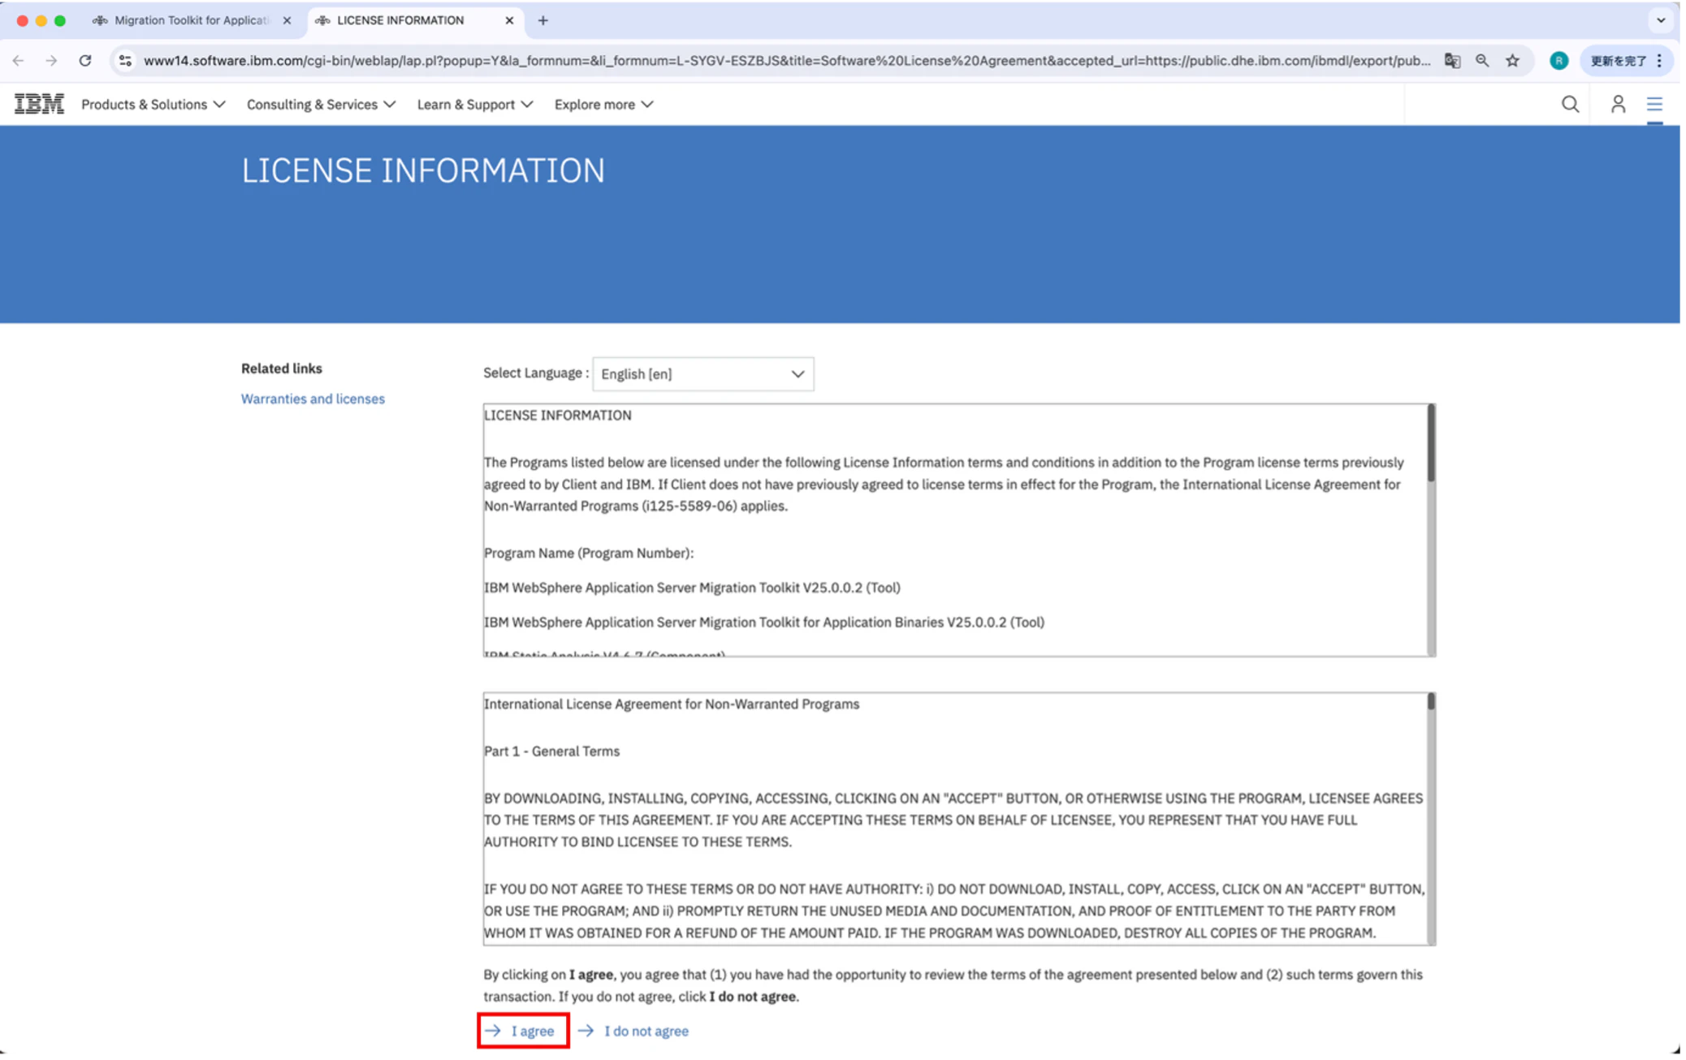The width and height of the screenshot is (1686, 1060).
Task: Open the Chrome three-dot menu
Action: pyautogui.click(x=1660, y=60)
